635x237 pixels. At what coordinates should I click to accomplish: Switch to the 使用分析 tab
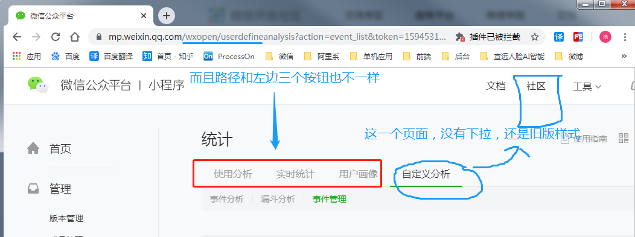coord(233,174)
